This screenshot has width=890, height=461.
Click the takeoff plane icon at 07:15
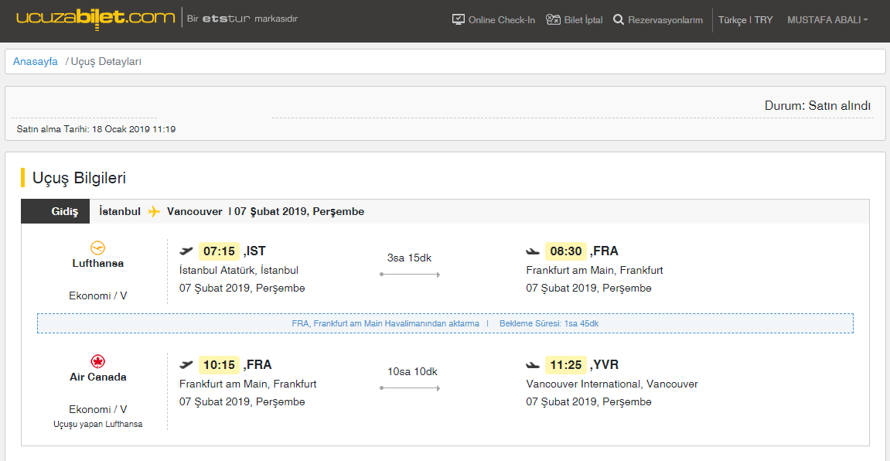[x=186, y=251]
